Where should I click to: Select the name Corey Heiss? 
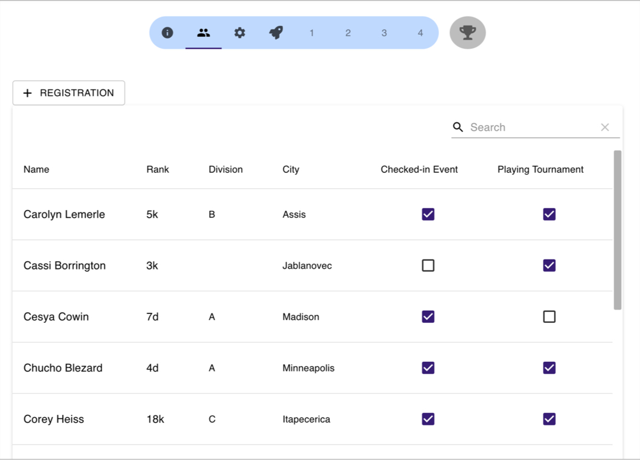point(53,419)
